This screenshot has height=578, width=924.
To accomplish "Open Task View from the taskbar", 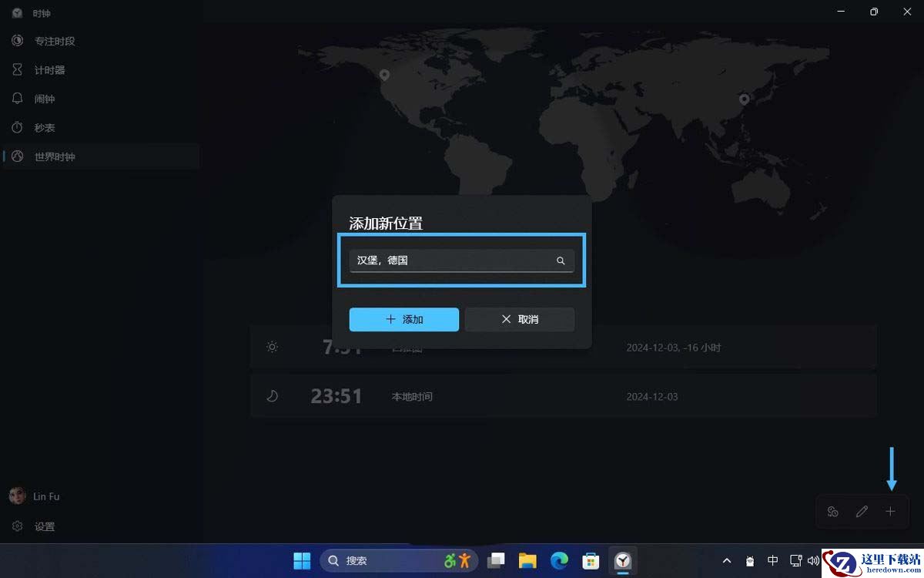I will pyautogui.click(x=497, y=560).
